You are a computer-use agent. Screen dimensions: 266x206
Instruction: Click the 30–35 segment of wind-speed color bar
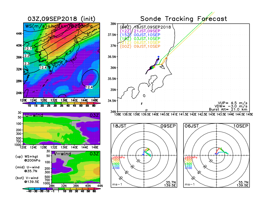58,103
